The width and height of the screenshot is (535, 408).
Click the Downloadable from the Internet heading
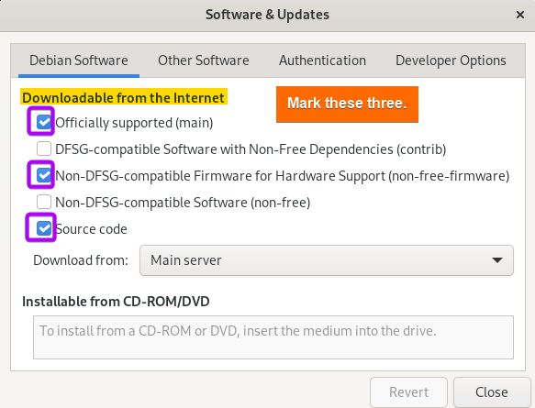point(124,98)
